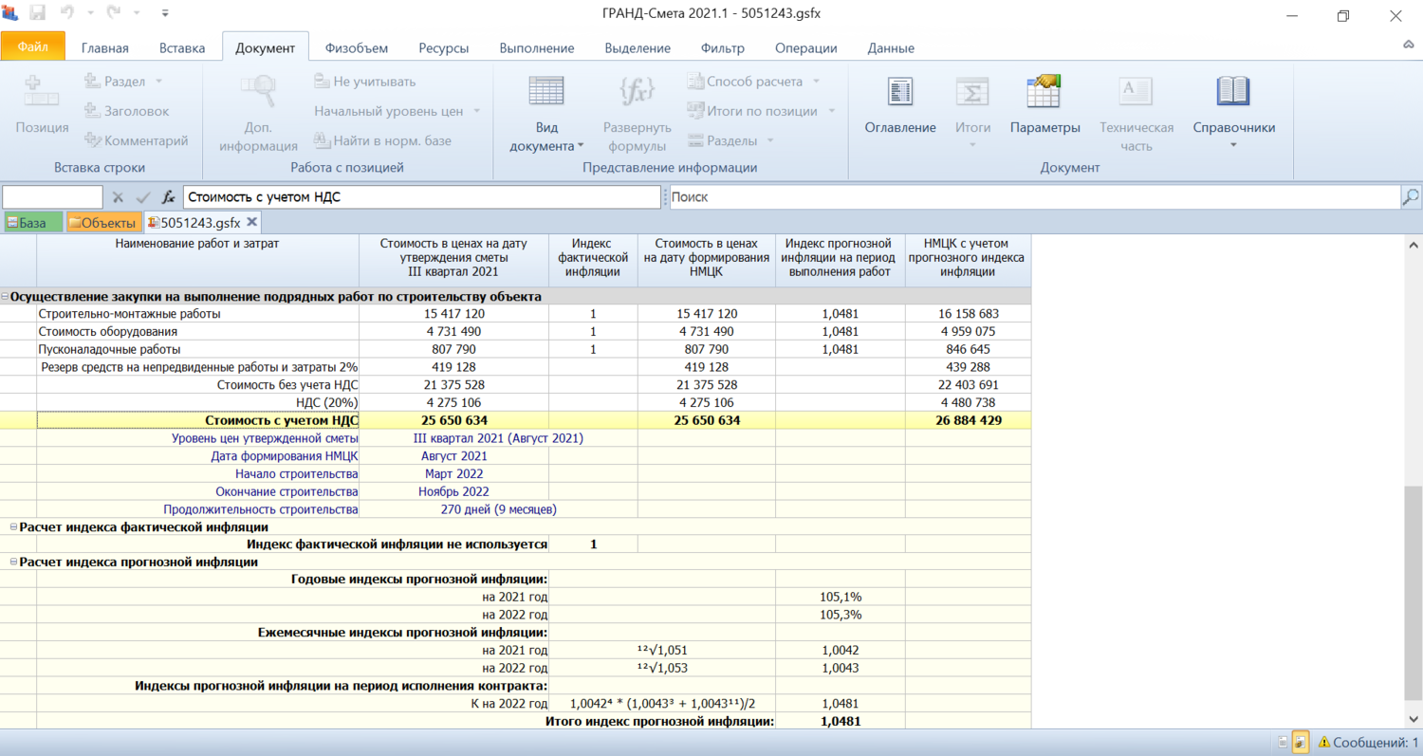
Task: Switch to the База tab
Action: tap(31, 223)
